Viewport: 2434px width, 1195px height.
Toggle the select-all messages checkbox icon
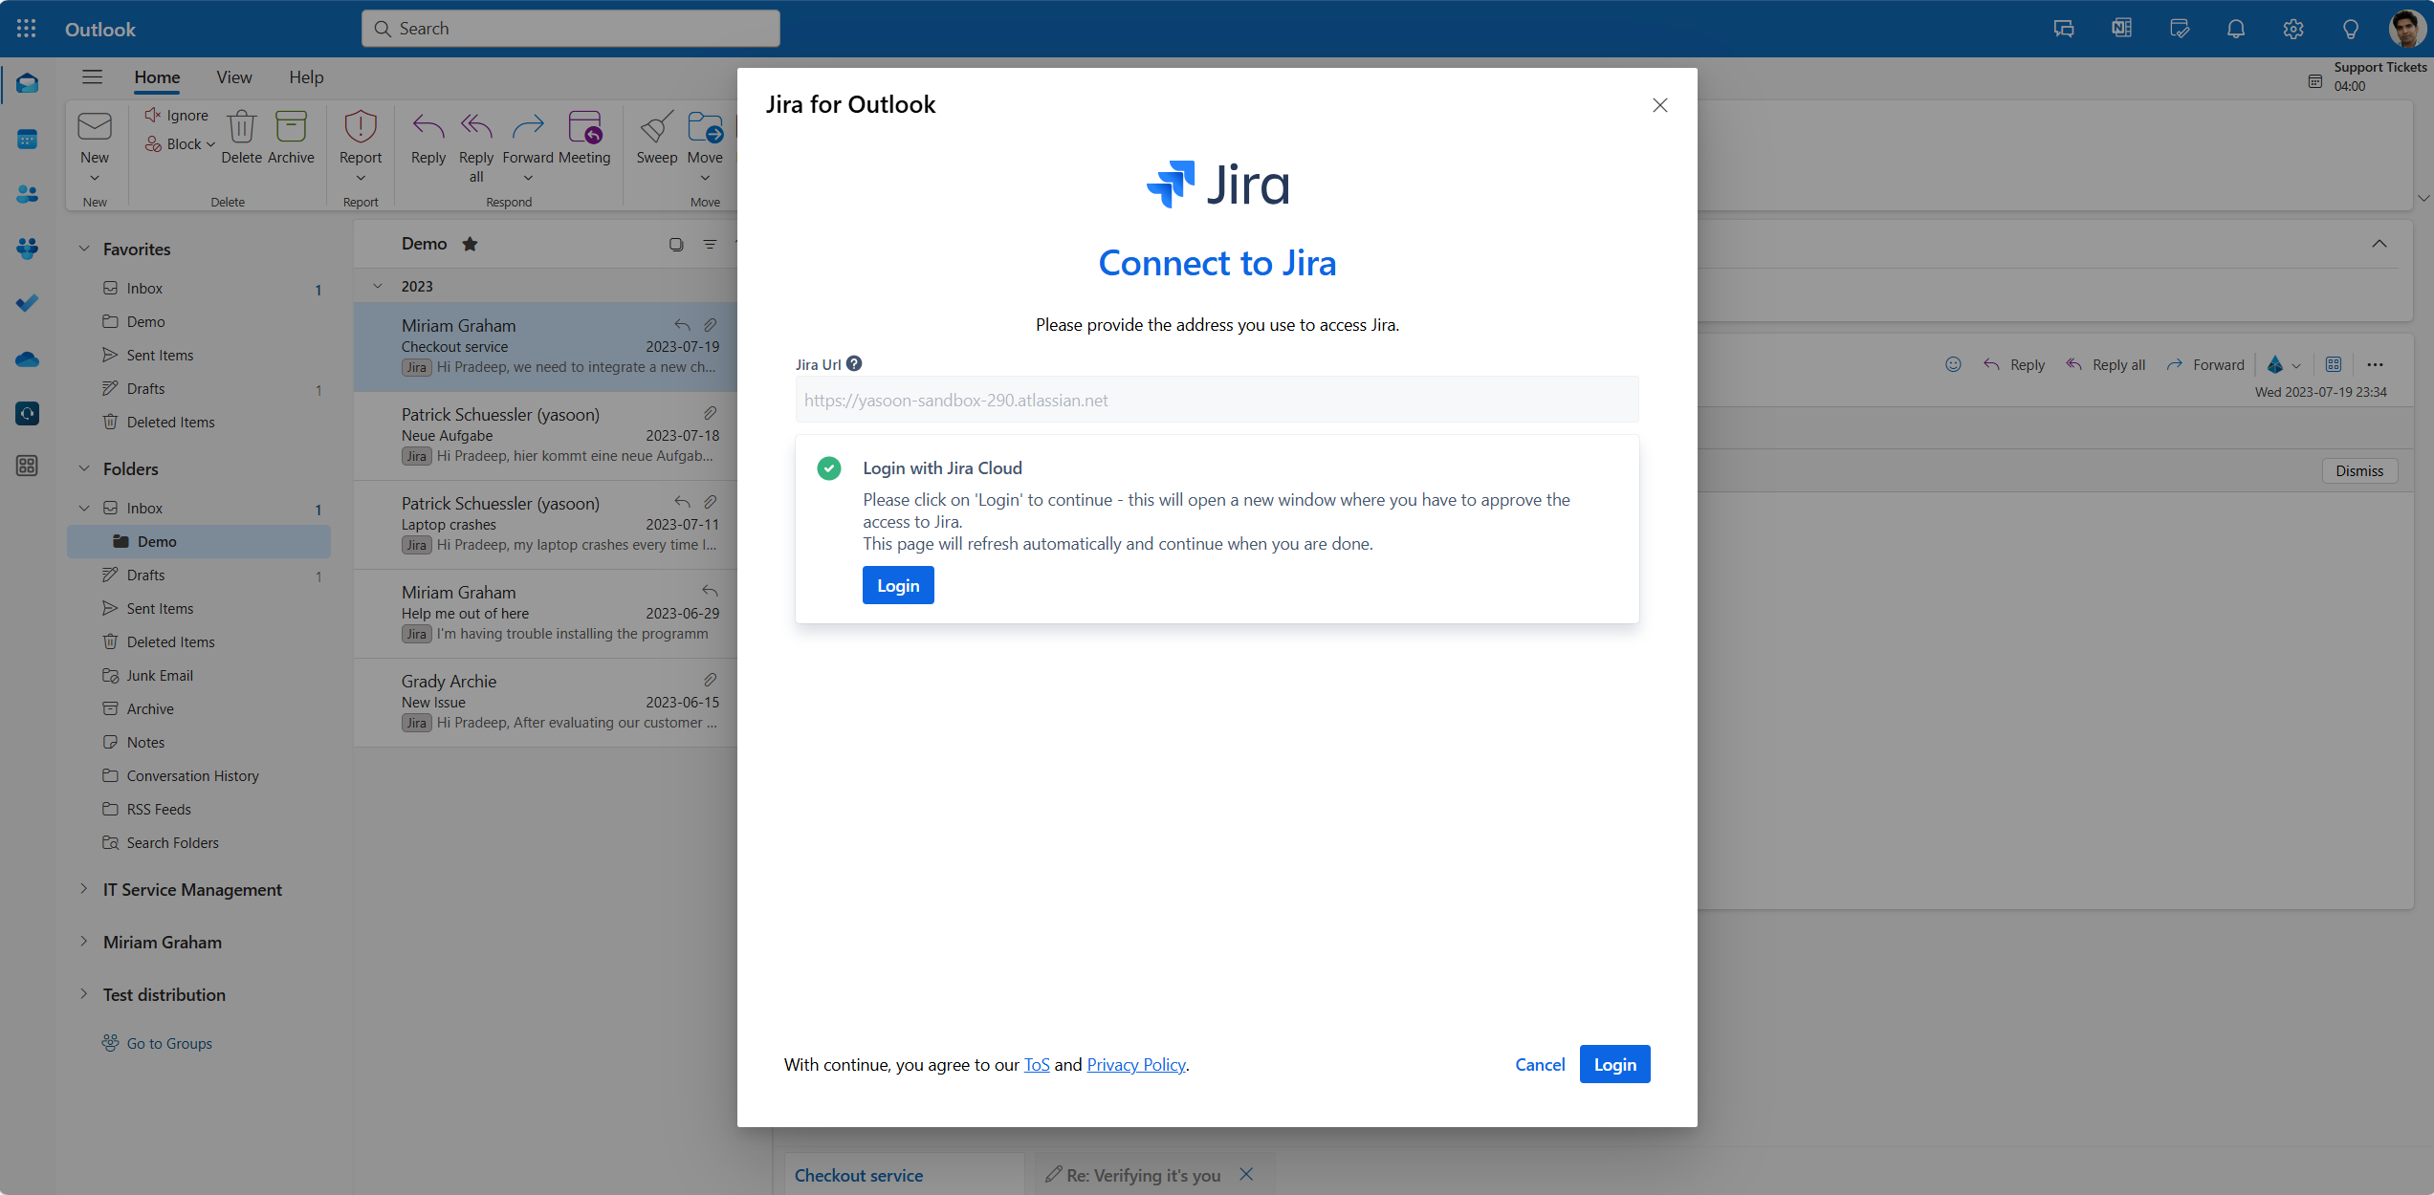coord(676,245)
